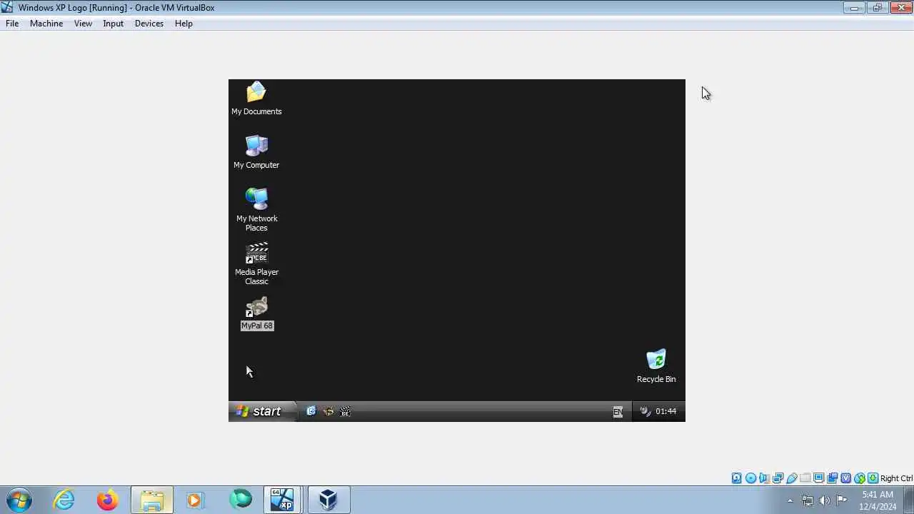The image size is (914, 514).
Task: Click the VirtualBox hard disk activity indicator
Action: point(736,478)
